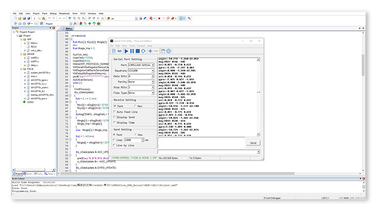Viewport: 377px width, 206px height.
Task: Select Main.c in the project tree
Action: click(x=34, y=43)
